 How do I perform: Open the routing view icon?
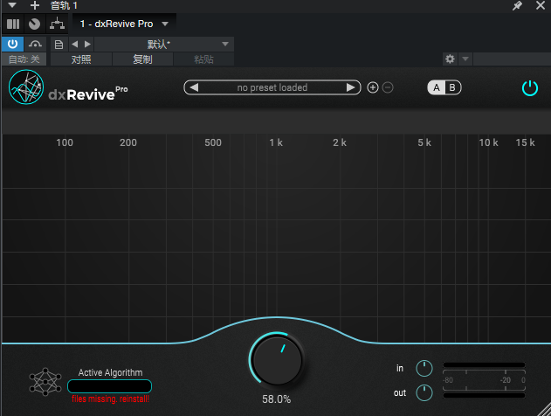57,24
